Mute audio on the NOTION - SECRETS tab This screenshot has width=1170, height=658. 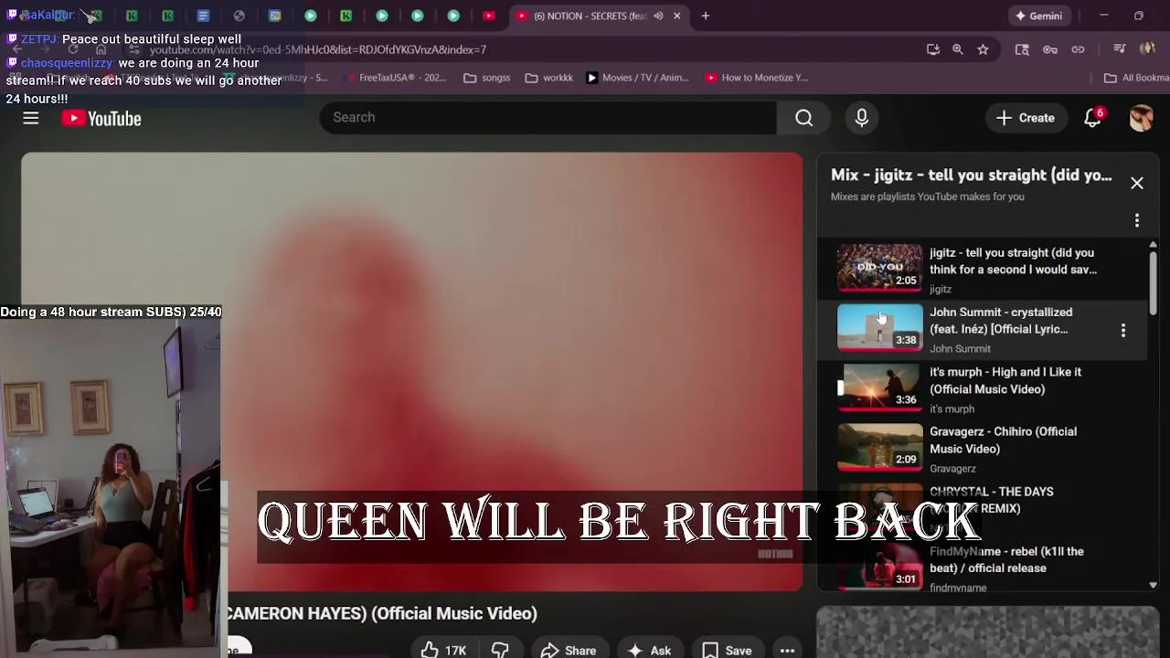(x=658, y=16)
